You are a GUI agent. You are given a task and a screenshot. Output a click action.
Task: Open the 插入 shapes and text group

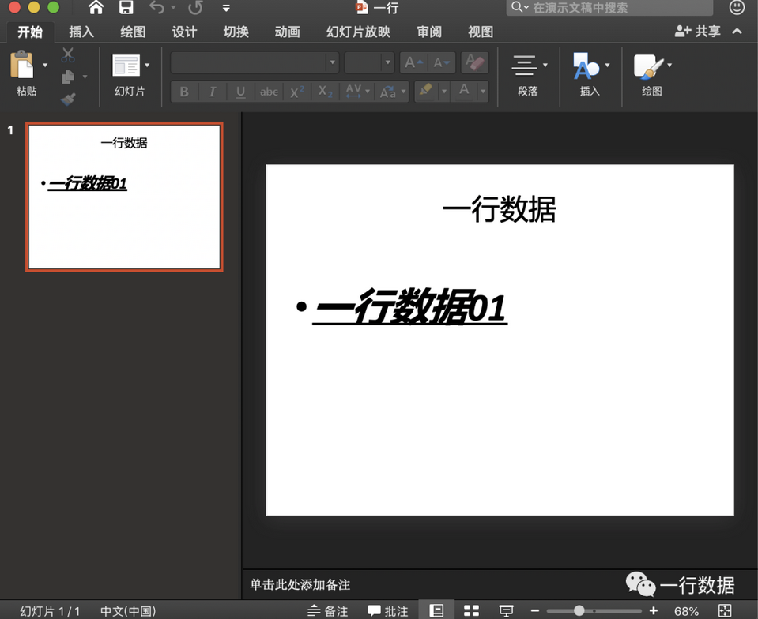590,75
